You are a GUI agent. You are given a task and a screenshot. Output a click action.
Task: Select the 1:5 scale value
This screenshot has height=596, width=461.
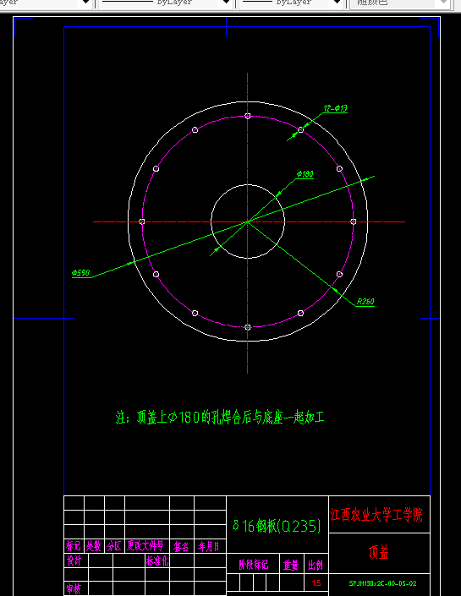tap(316, 583)
